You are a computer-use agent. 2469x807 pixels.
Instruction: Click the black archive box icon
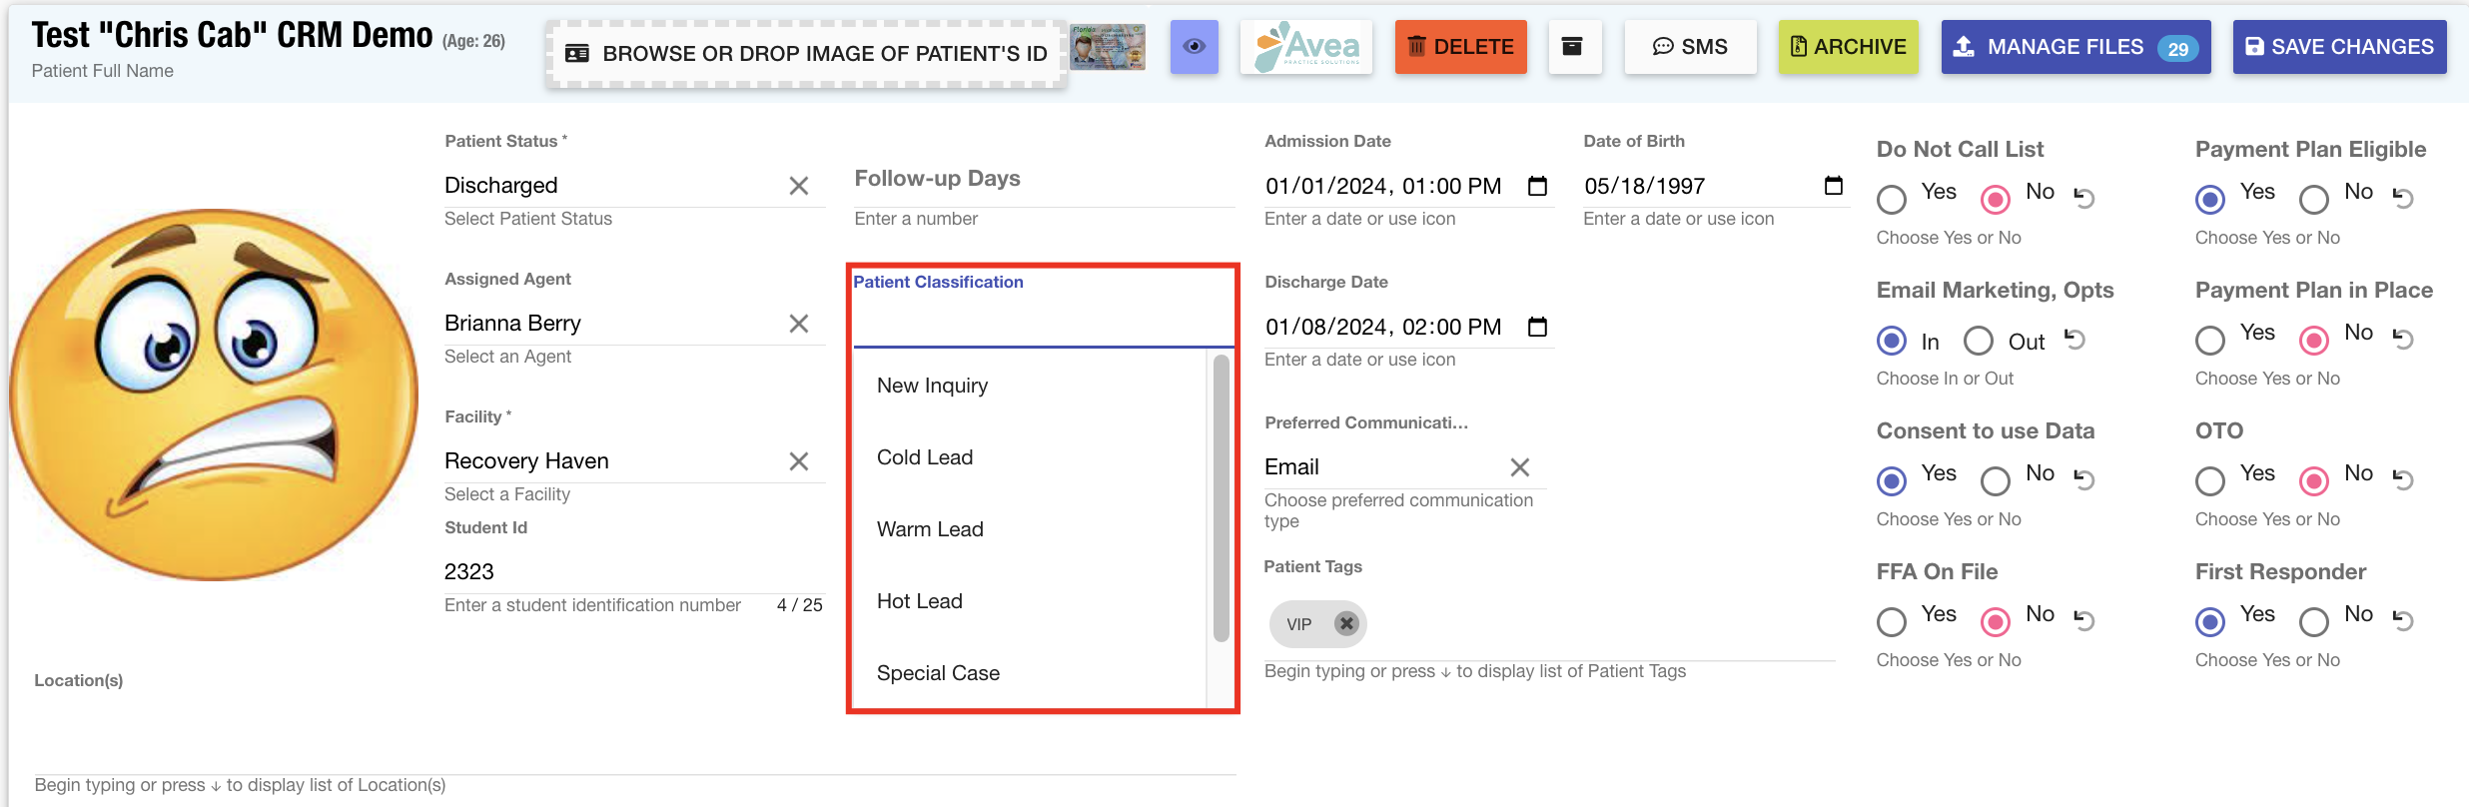[1572, 47]
